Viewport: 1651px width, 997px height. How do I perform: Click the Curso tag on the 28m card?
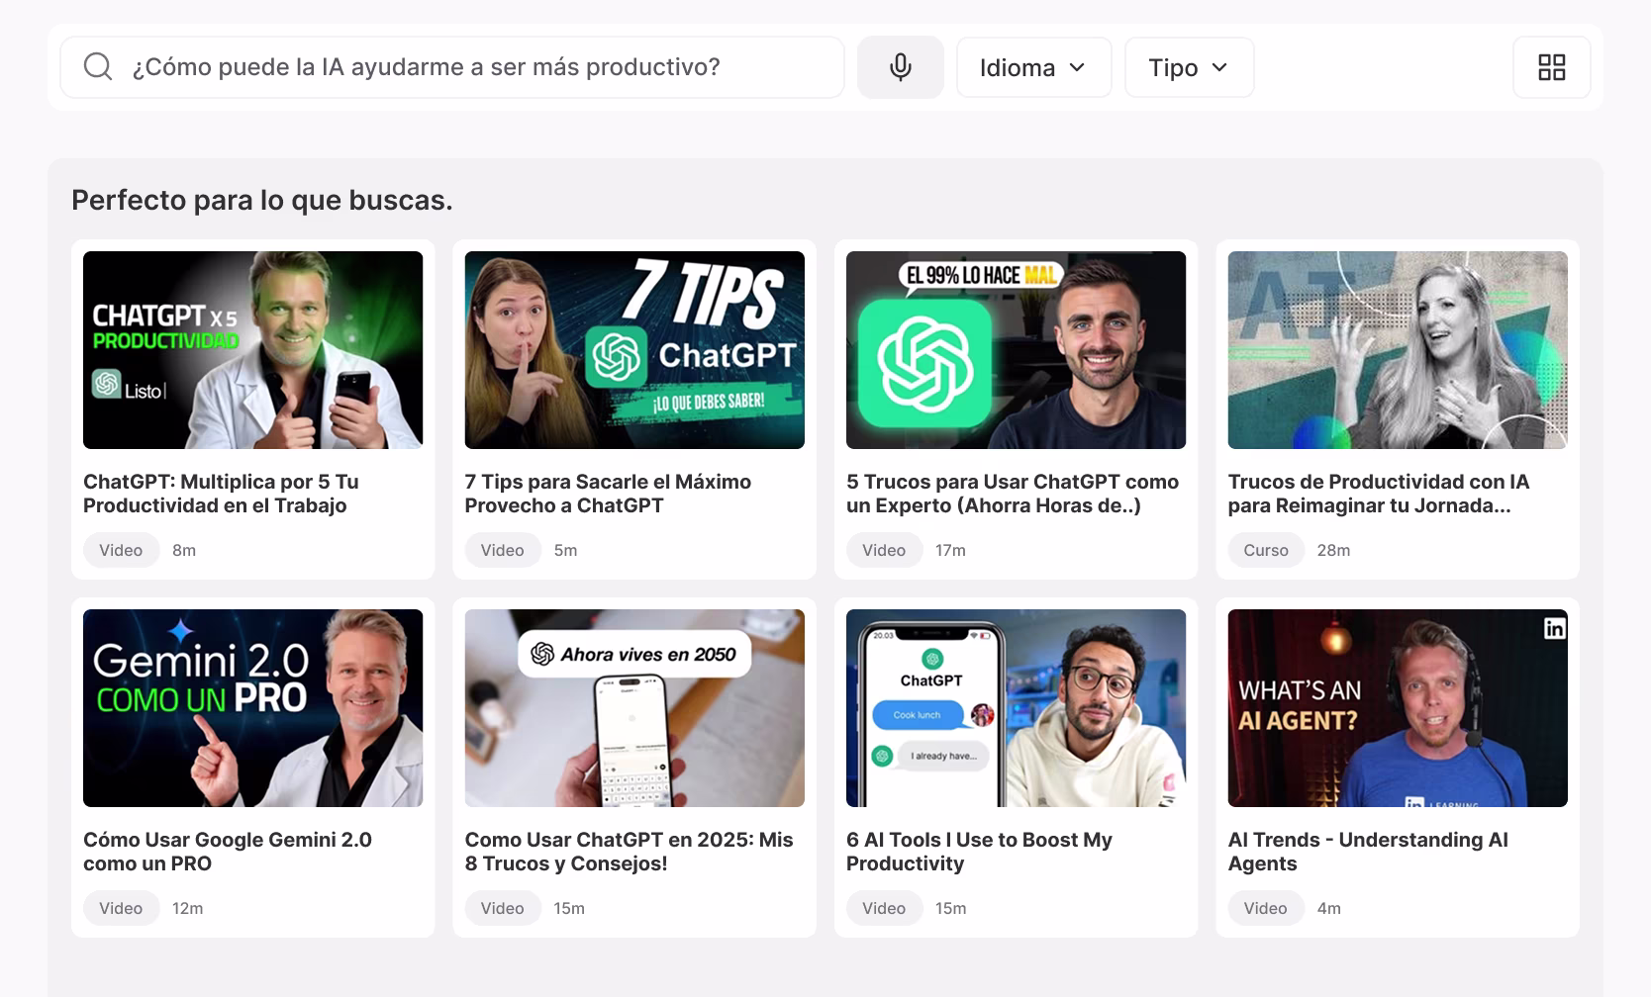(x=1266, y=550)
